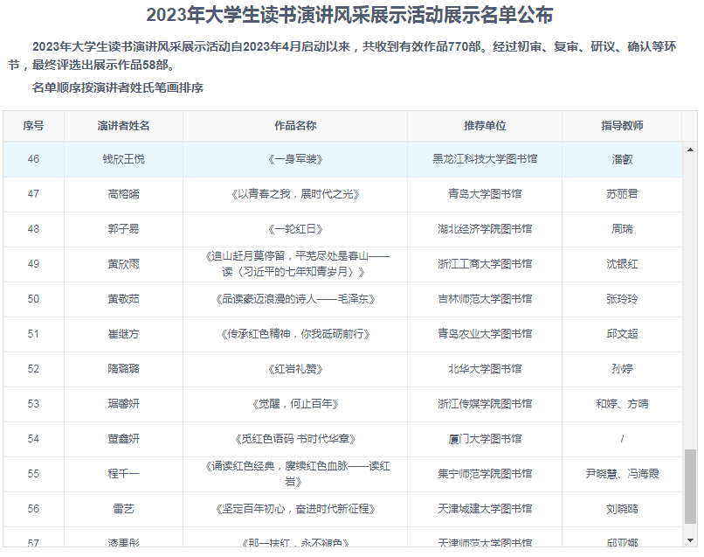Click the 作品名称 column header
704x557 pixels.
pyautogui.click(x=295, y=126)
